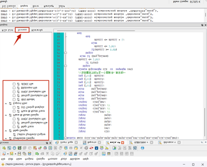The height and width of the screenshot is (167, 207).
Task: Check VHDL Simulation File under Export Files
Action: tap(14, 92)
